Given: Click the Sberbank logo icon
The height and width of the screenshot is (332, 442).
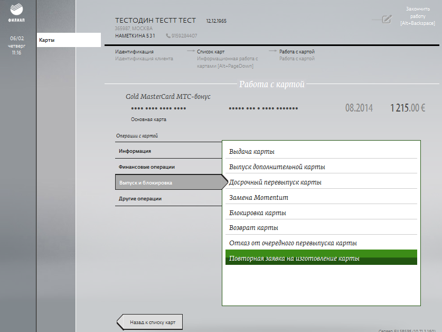Looking at the screenshot, I should tap(16, 9).
